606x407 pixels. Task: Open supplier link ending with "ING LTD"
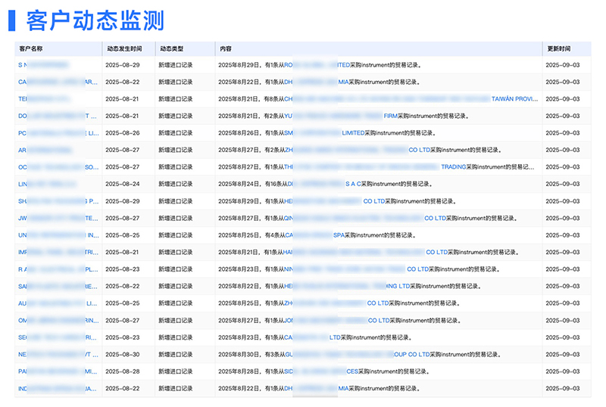[x=347, y=286]
